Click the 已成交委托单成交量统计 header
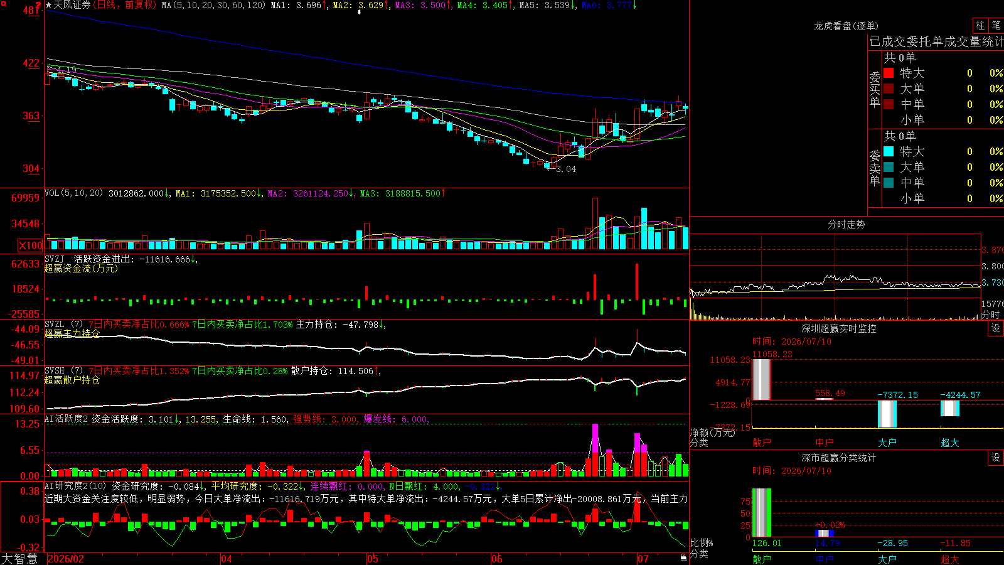This screenshot has width=1004, height=565. click(x=936, y=41)
